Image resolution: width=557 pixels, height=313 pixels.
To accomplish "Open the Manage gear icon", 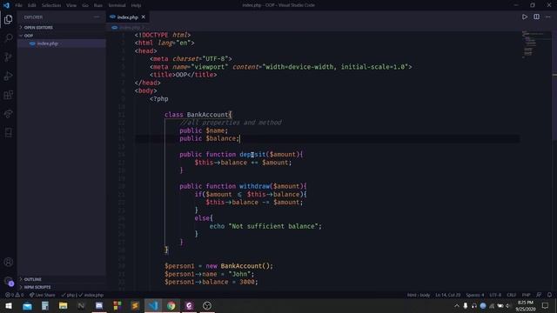I will click(8, 281).
